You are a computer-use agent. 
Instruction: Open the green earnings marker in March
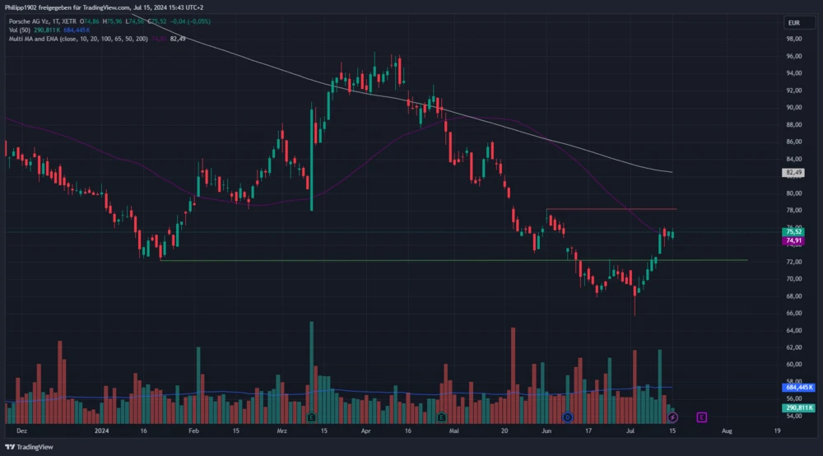point(311,417)
